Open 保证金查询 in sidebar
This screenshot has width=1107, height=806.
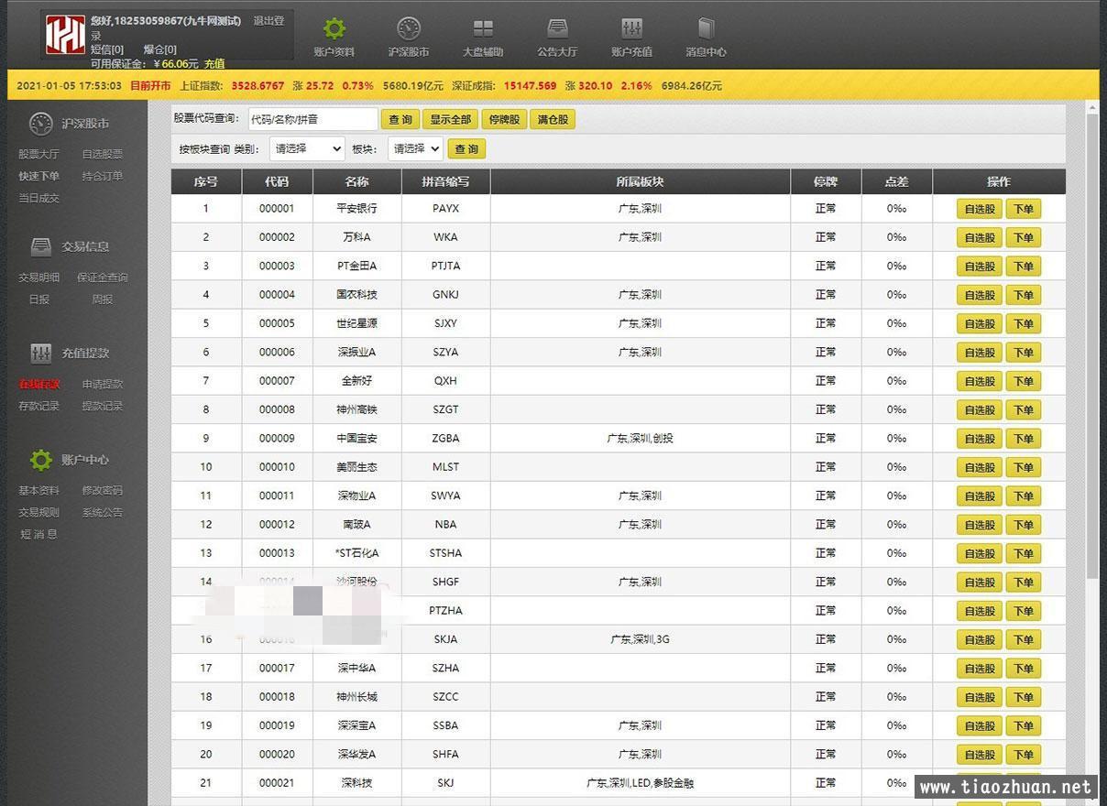pyautogui.click(x=103, y=278)
